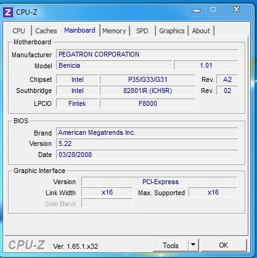This screenshot has height=258, width=257.
Task: Click the Model field showing Benicia
Action: (114, 65)
